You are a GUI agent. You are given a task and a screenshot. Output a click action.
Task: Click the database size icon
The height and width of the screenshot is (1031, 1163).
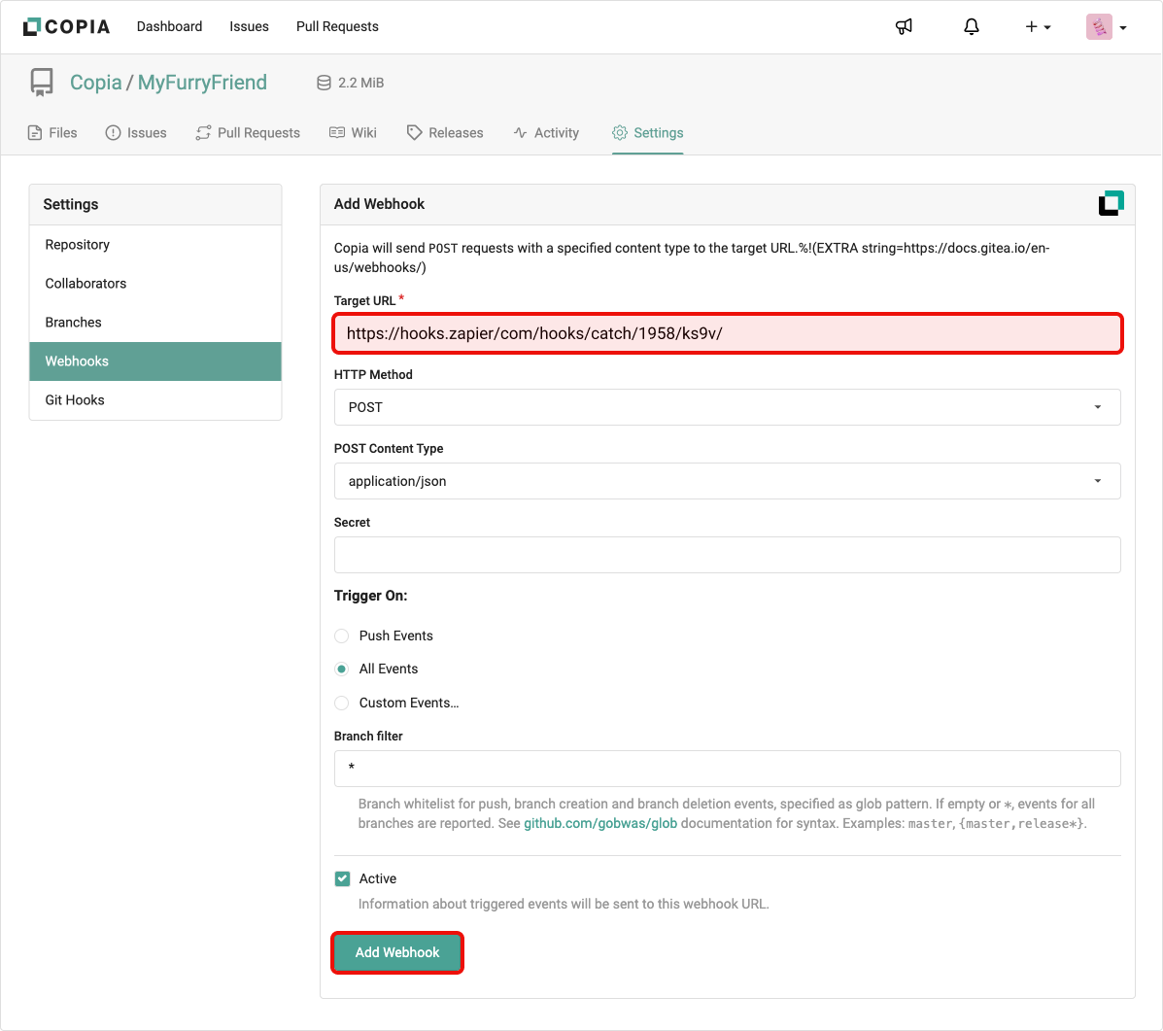click(325, 83)
